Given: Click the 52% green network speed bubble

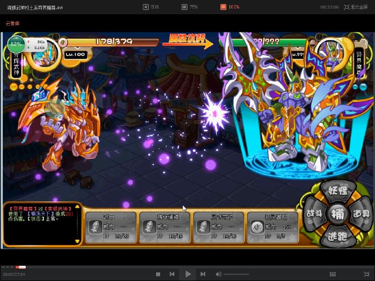Looking at the screenshot, I should [x=16, y=44].
